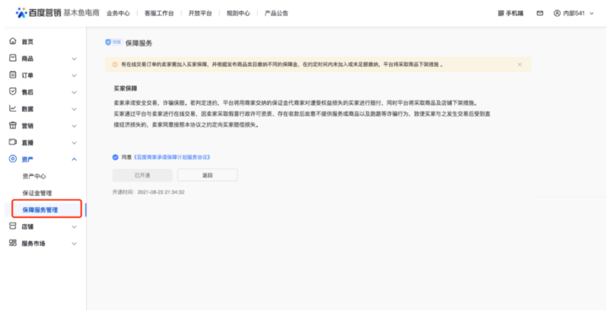Expand the 营销 menu chevron
Image resolution: width=609 pixels, height=313 pixels.
(74, 126)
